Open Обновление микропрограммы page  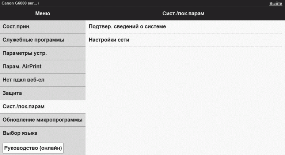[x=43, y=120]
